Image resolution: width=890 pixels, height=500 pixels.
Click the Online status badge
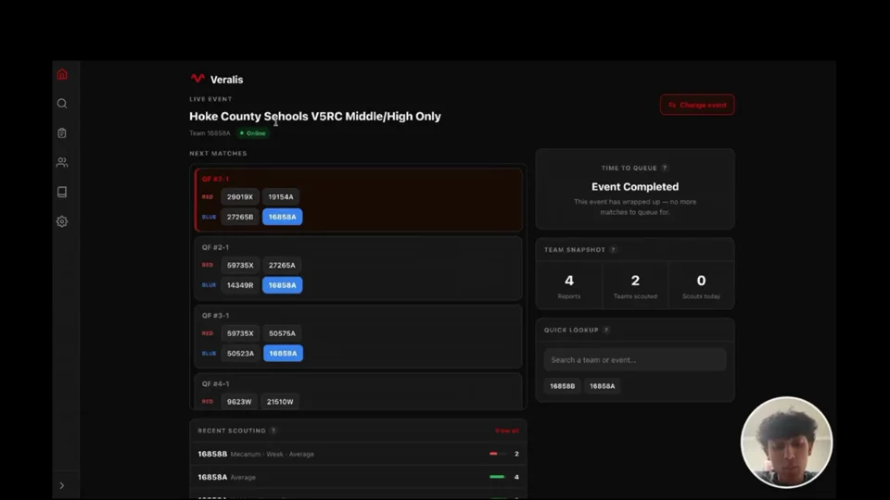252,133
